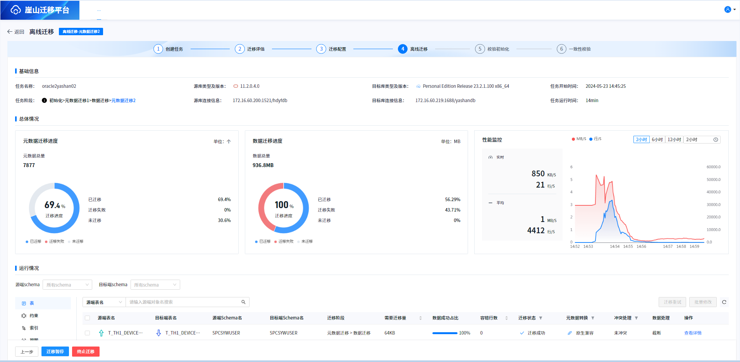The image size is (740, 362).
Task: Click step 3 circle for 迁移配置
Action: [x=321, y=49]
